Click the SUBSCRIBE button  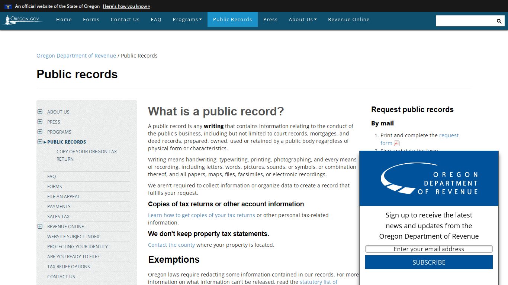(429, 262)
